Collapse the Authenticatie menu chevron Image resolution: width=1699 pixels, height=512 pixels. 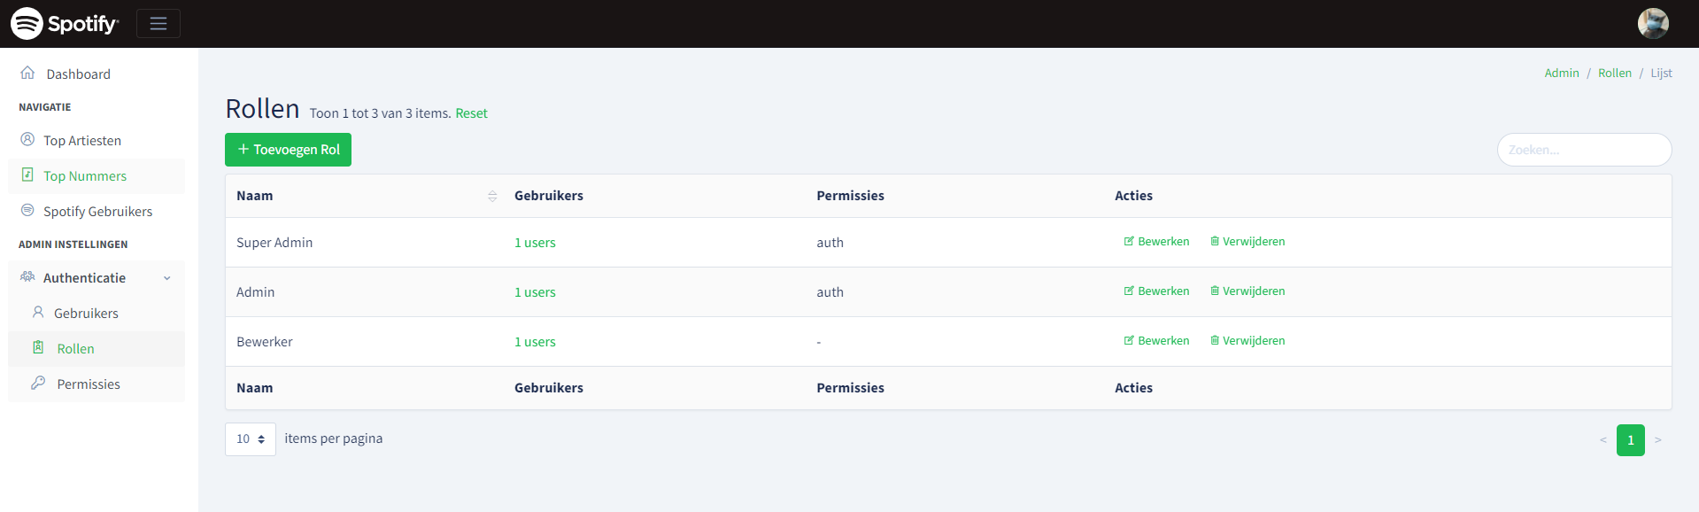[167, 278]
